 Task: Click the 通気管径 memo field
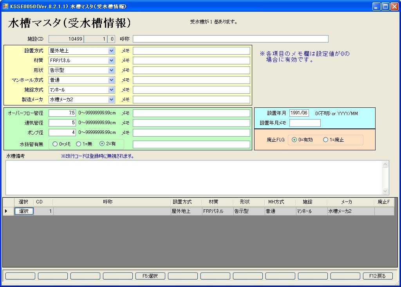click(x=191, y=123)
